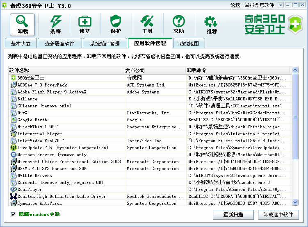Viewport: 308px width, 227px height.
Task: Click the 360安全卫士 row icon
Action: pos(14,78)
